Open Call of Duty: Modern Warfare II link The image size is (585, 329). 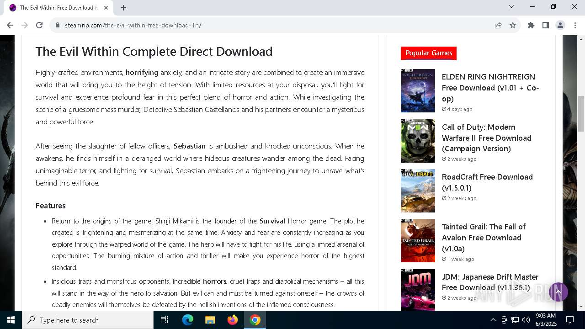(487, 138)
